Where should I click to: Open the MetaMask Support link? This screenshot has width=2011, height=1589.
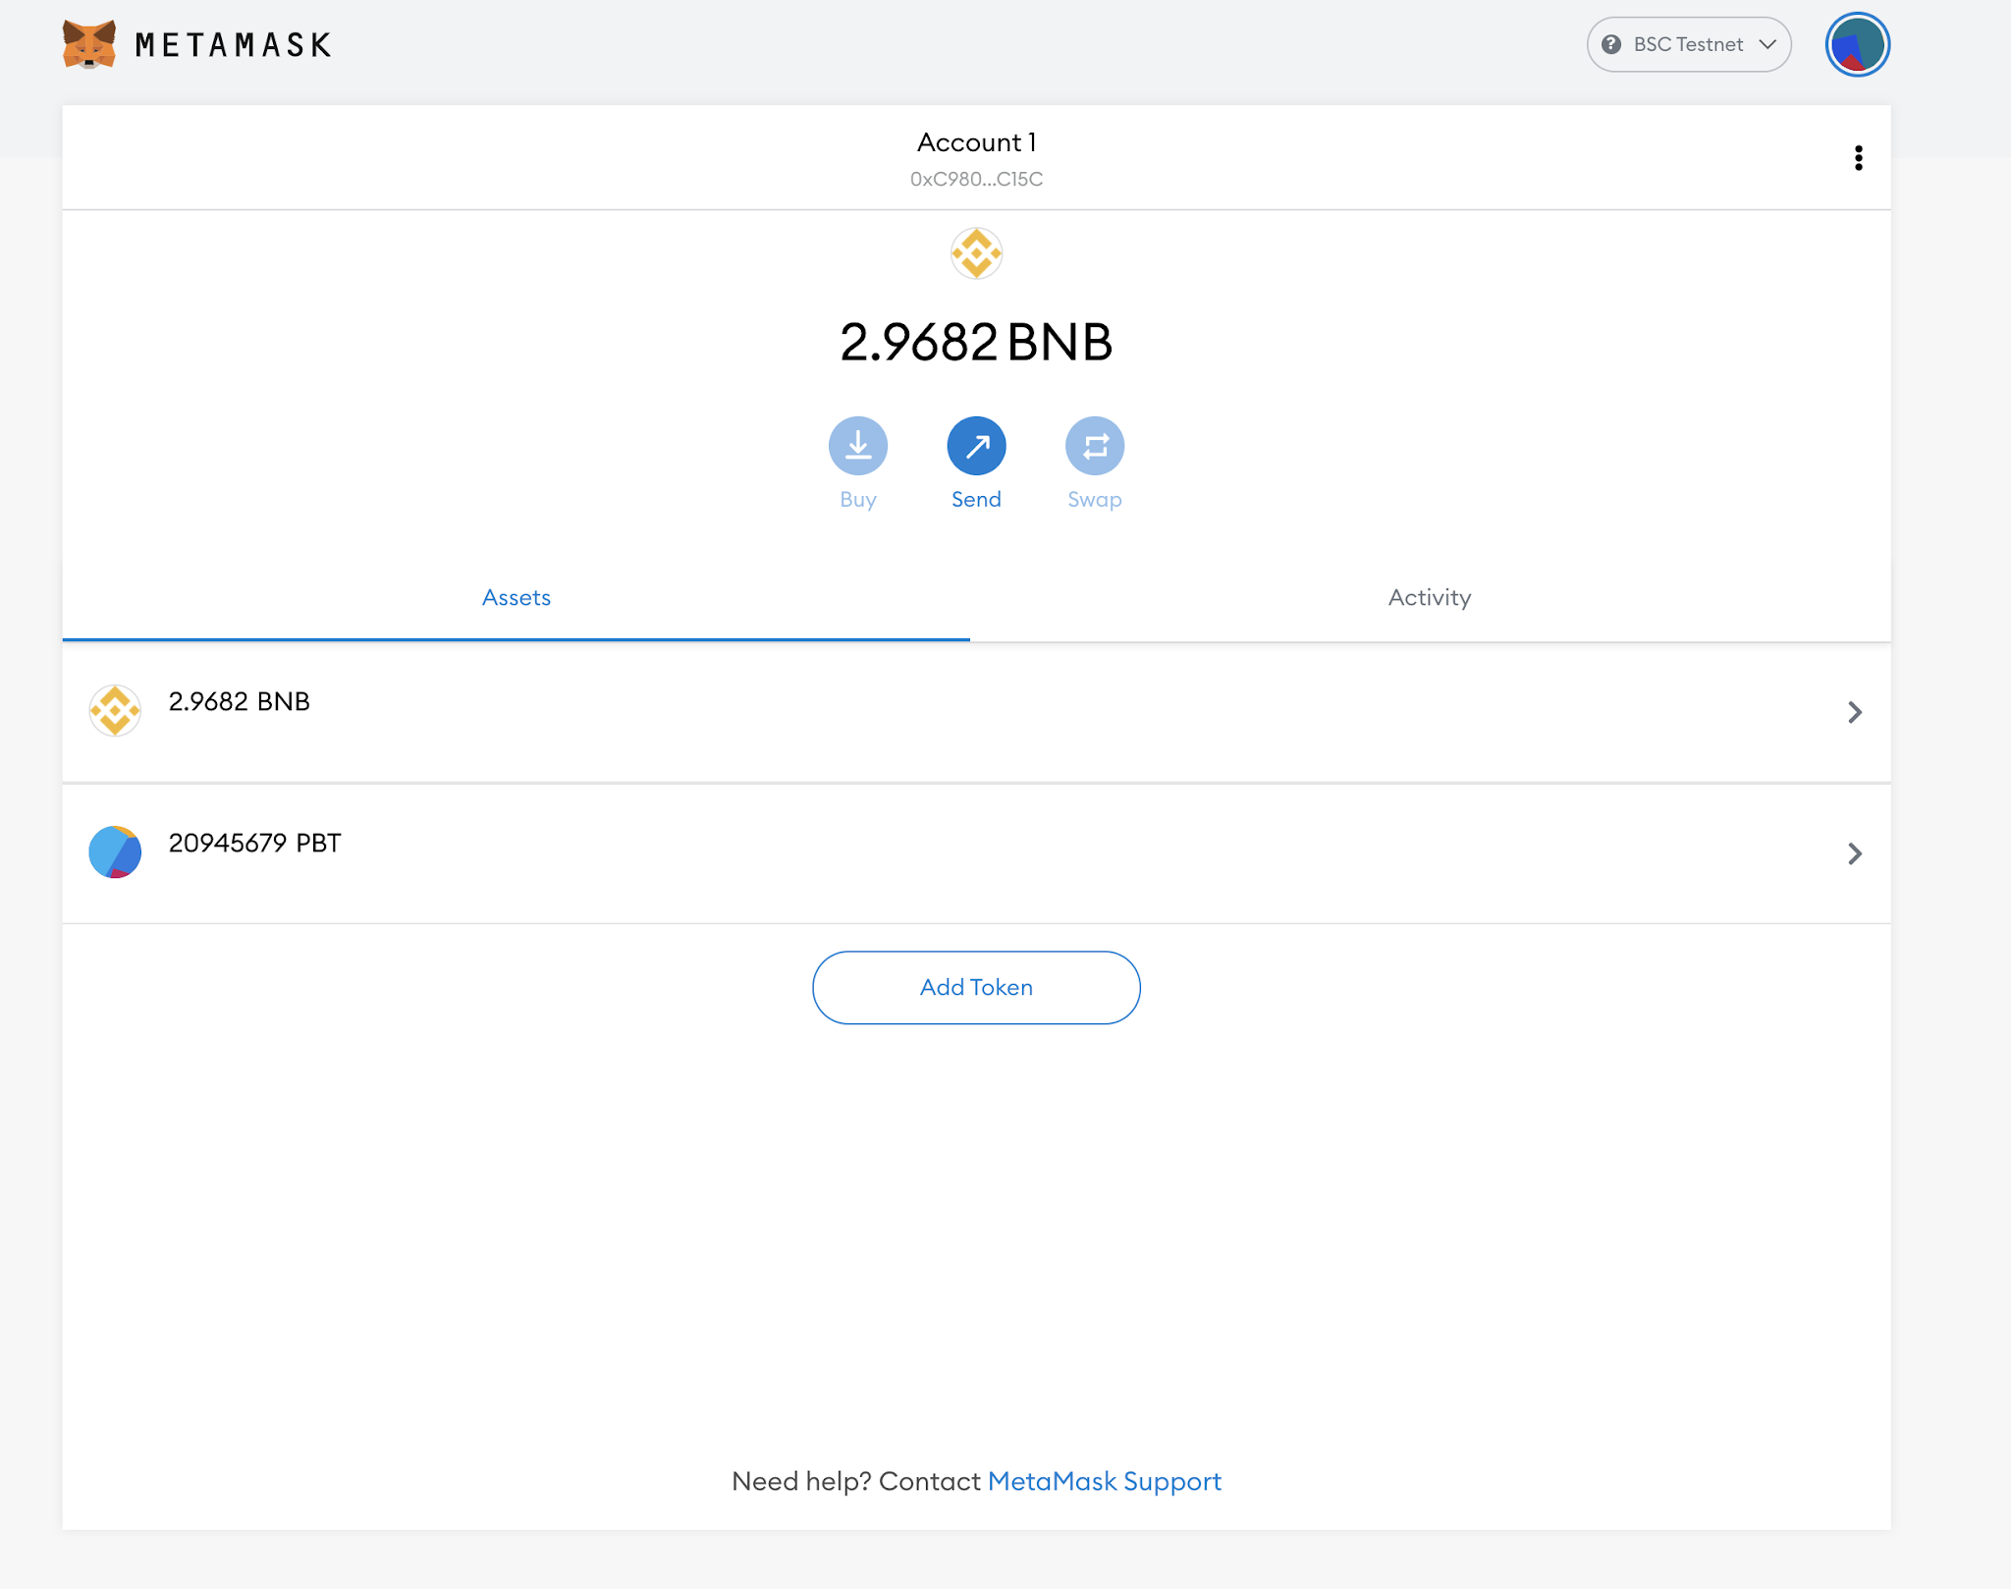(1105, 1481)
